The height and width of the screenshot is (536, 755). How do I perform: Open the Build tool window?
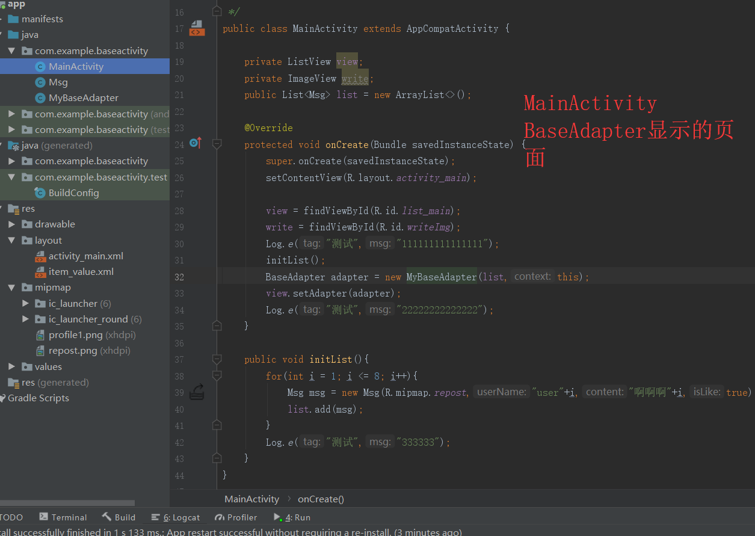click(x=119, y=517)
